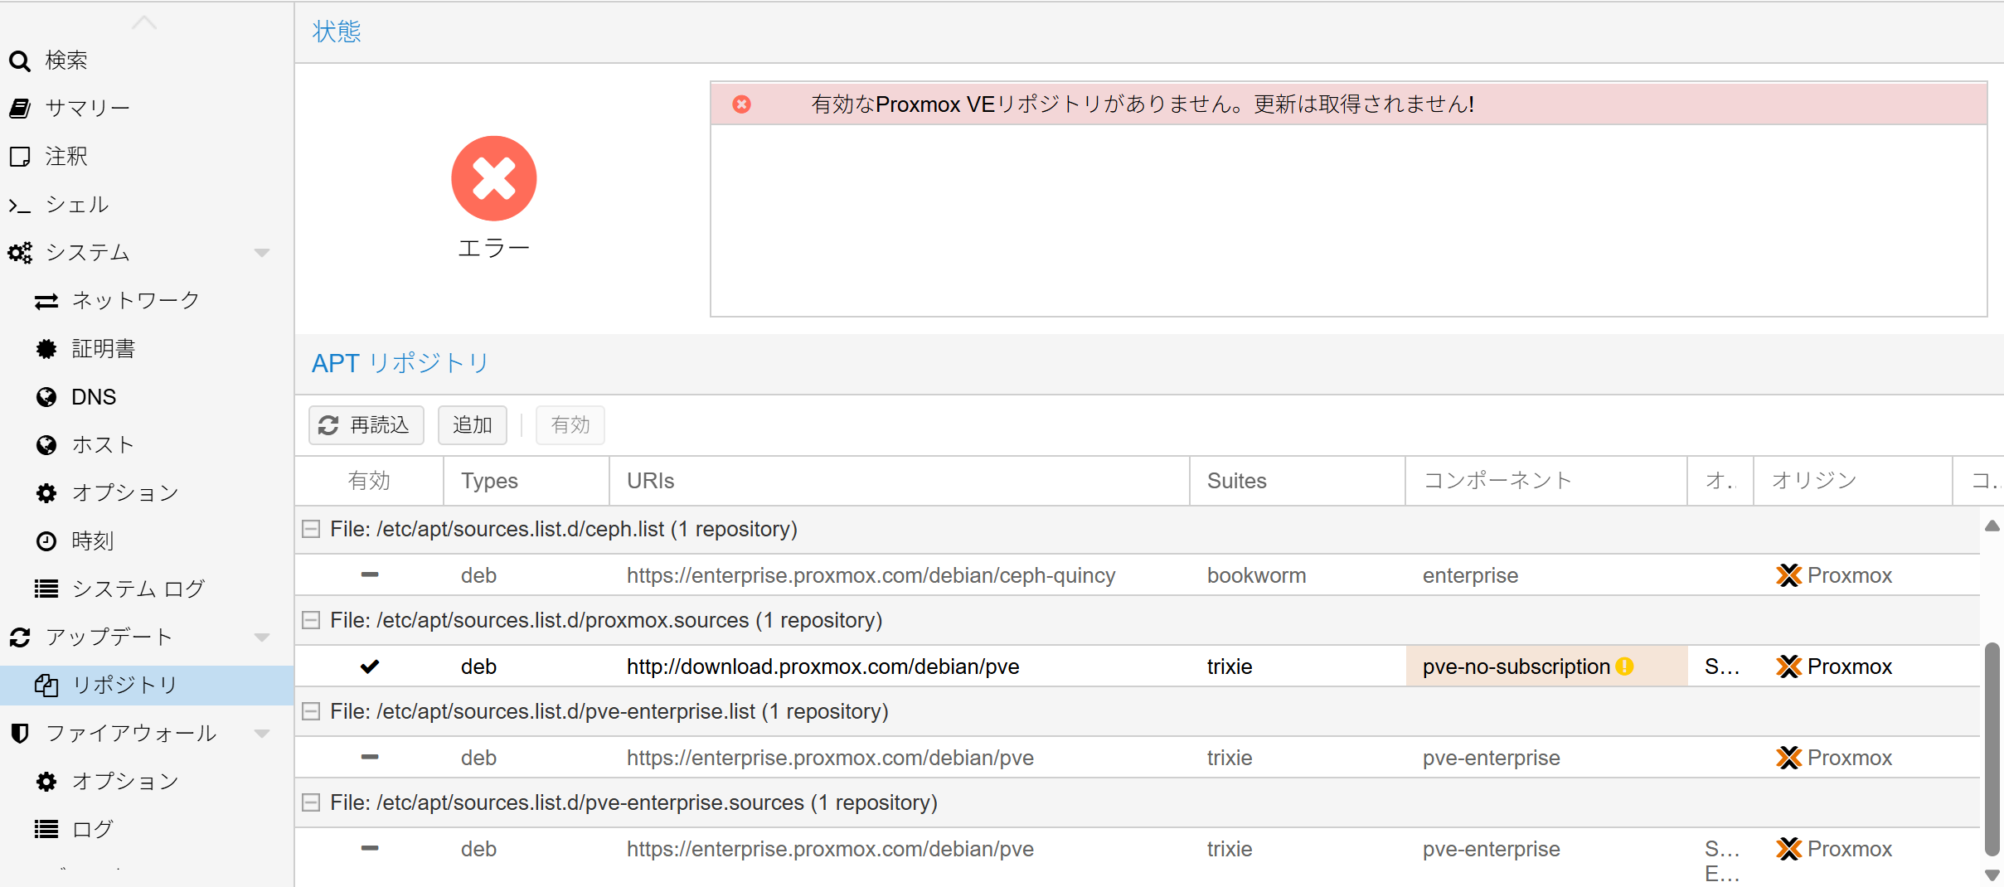Collapse the proxmox.sources file group
This screenshot has height=887, width=2004.
point(311,620)
